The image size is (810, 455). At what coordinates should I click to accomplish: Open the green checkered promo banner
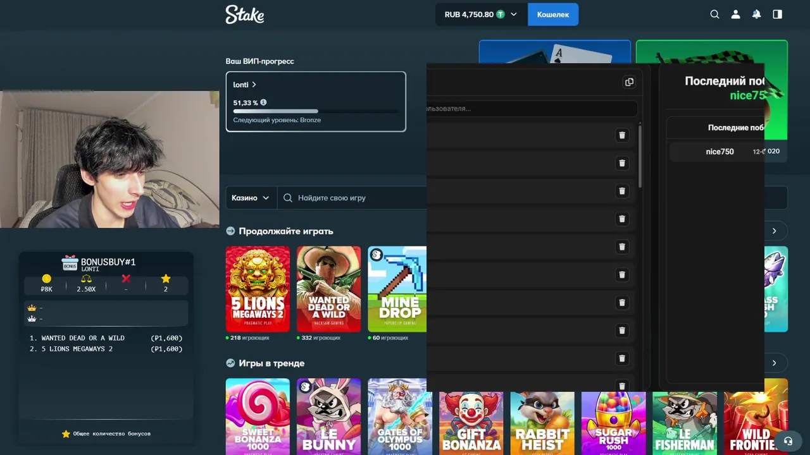point(711,52)
